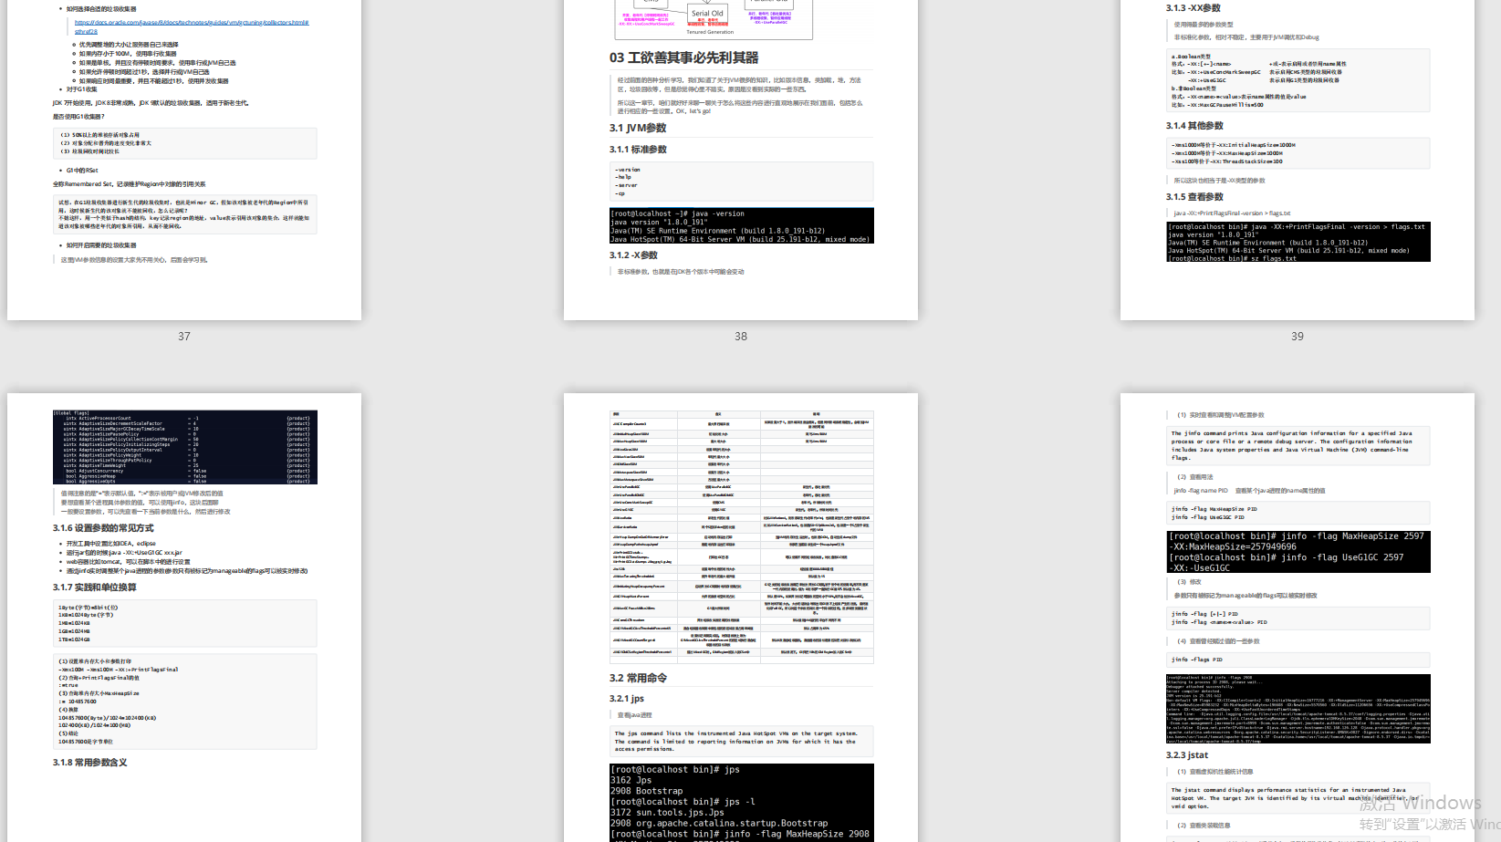
Task: Click bullet mentioning "web容器比如tomcat"
Action: 129,562
